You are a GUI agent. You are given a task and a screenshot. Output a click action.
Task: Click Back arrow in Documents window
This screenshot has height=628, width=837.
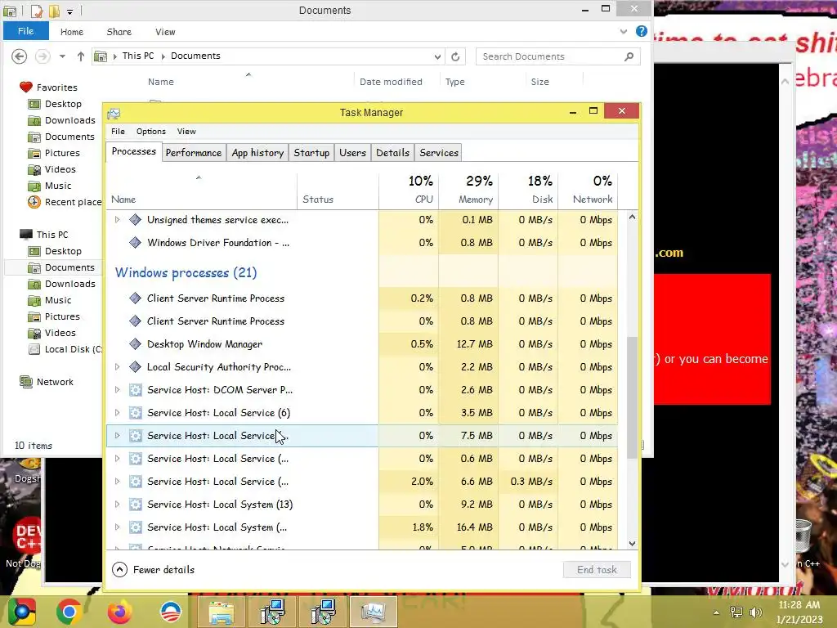20,56
